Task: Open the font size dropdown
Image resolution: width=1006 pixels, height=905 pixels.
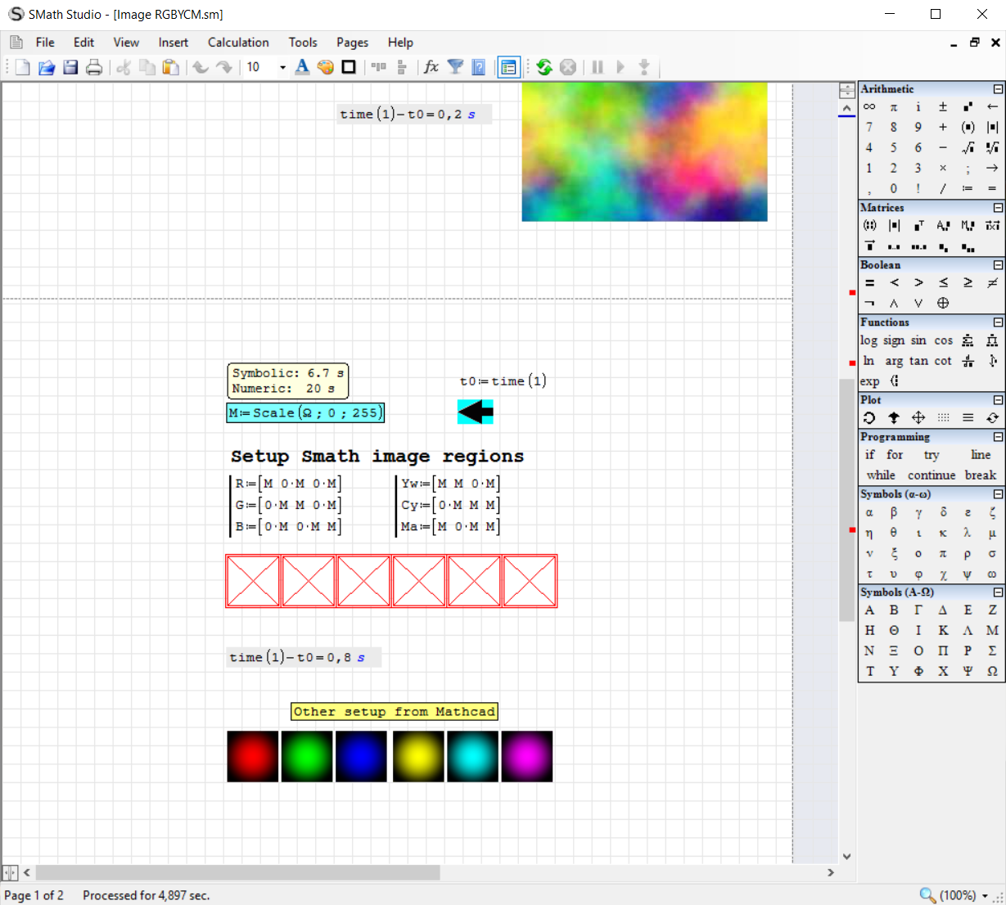Action: 282,67
